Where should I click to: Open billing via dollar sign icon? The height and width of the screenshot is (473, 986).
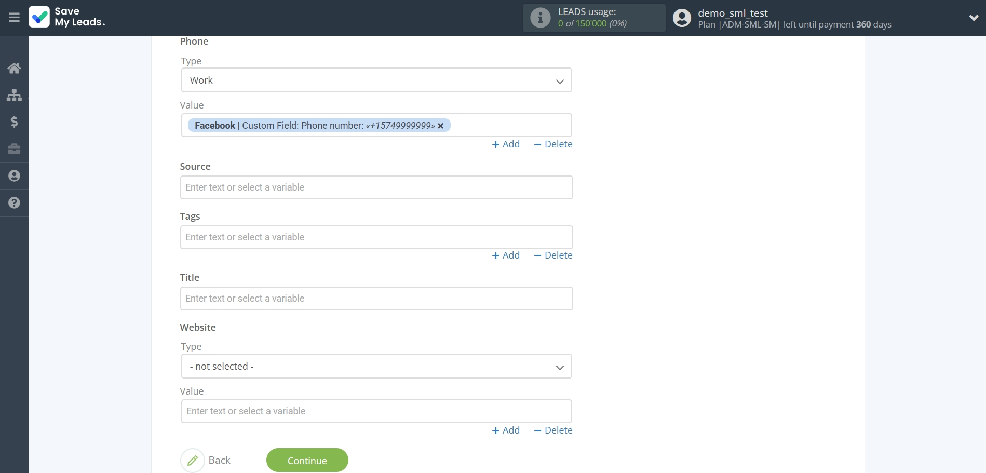tap(14, 122)
